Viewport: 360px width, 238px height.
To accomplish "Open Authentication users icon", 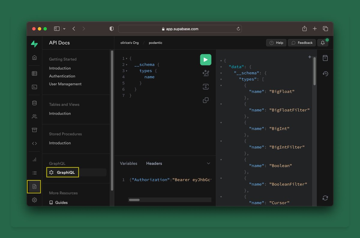I will pyautogui.click(x=34, y=117).
